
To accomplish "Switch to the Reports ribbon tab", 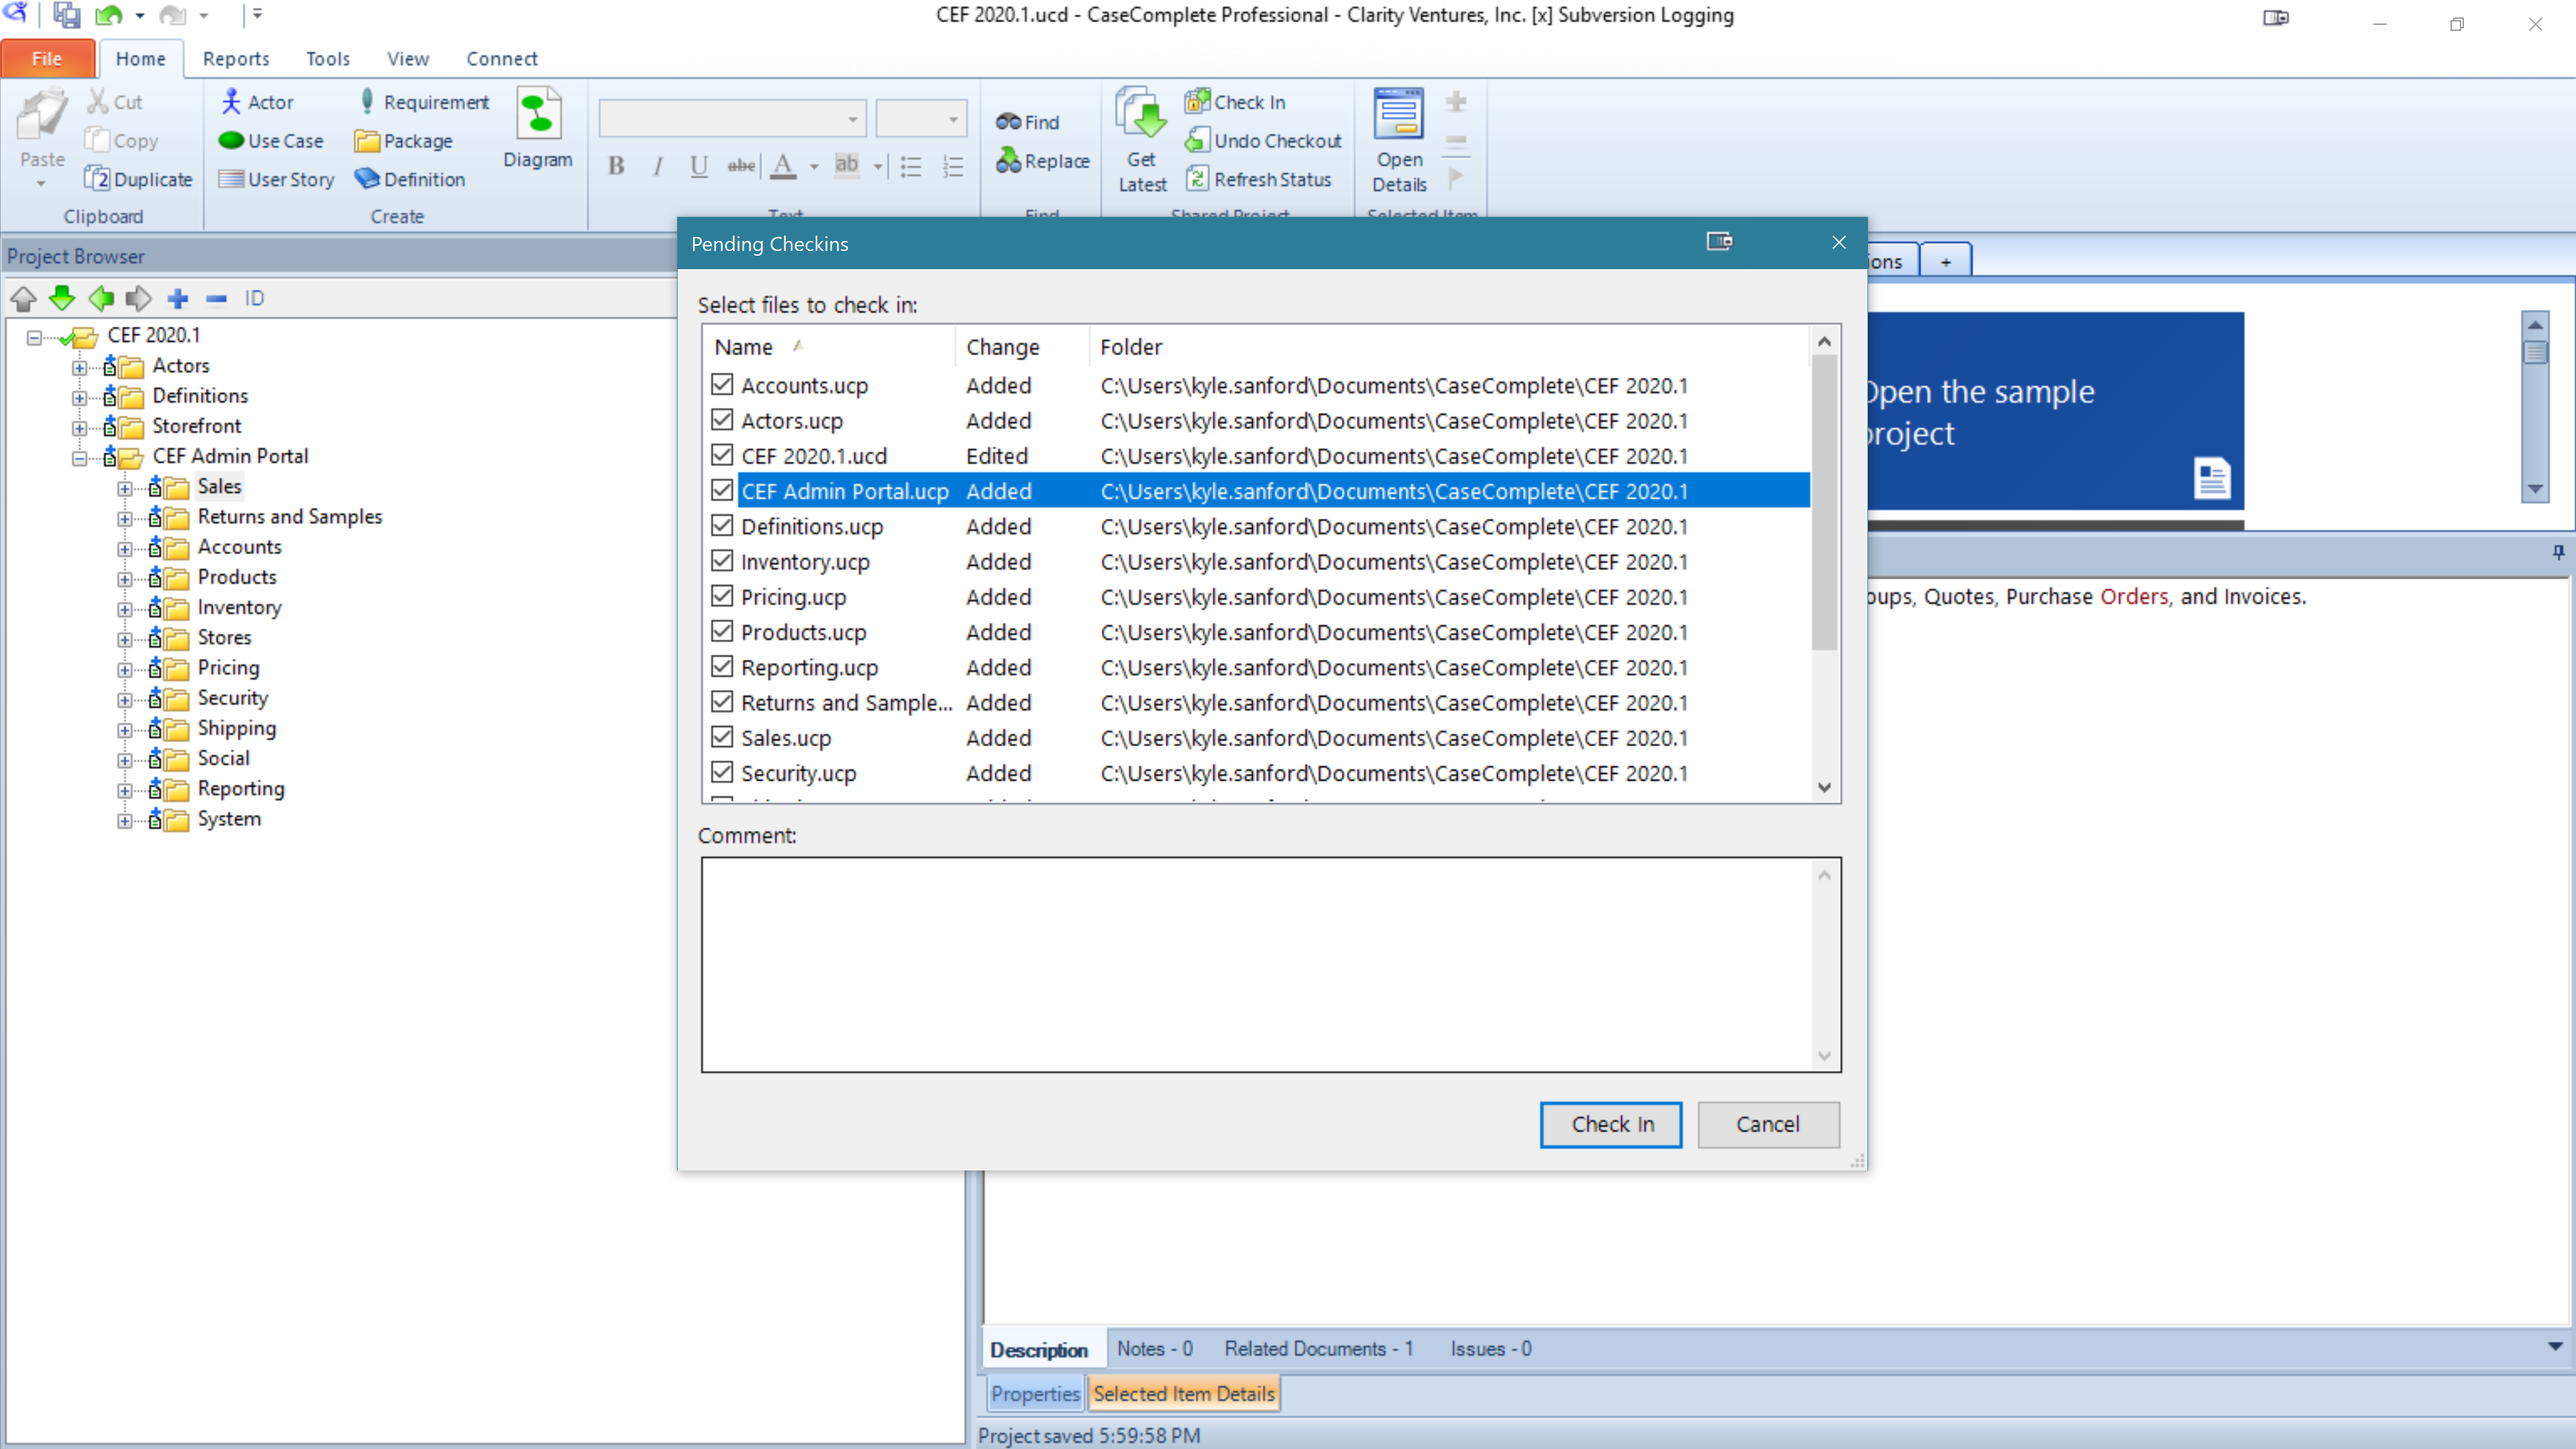I will tap(236, 58).
